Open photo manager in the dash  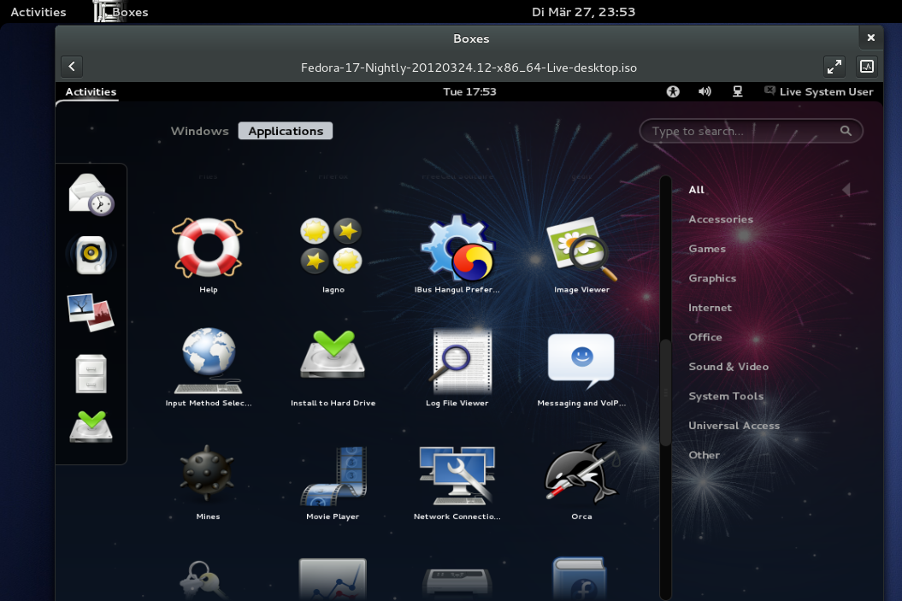pyautogui.click(x=91, y=312)
